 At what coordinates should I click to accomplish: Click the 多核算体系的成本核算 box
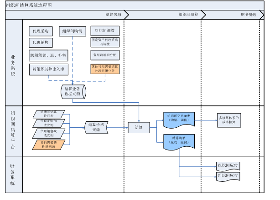point(229,120)
